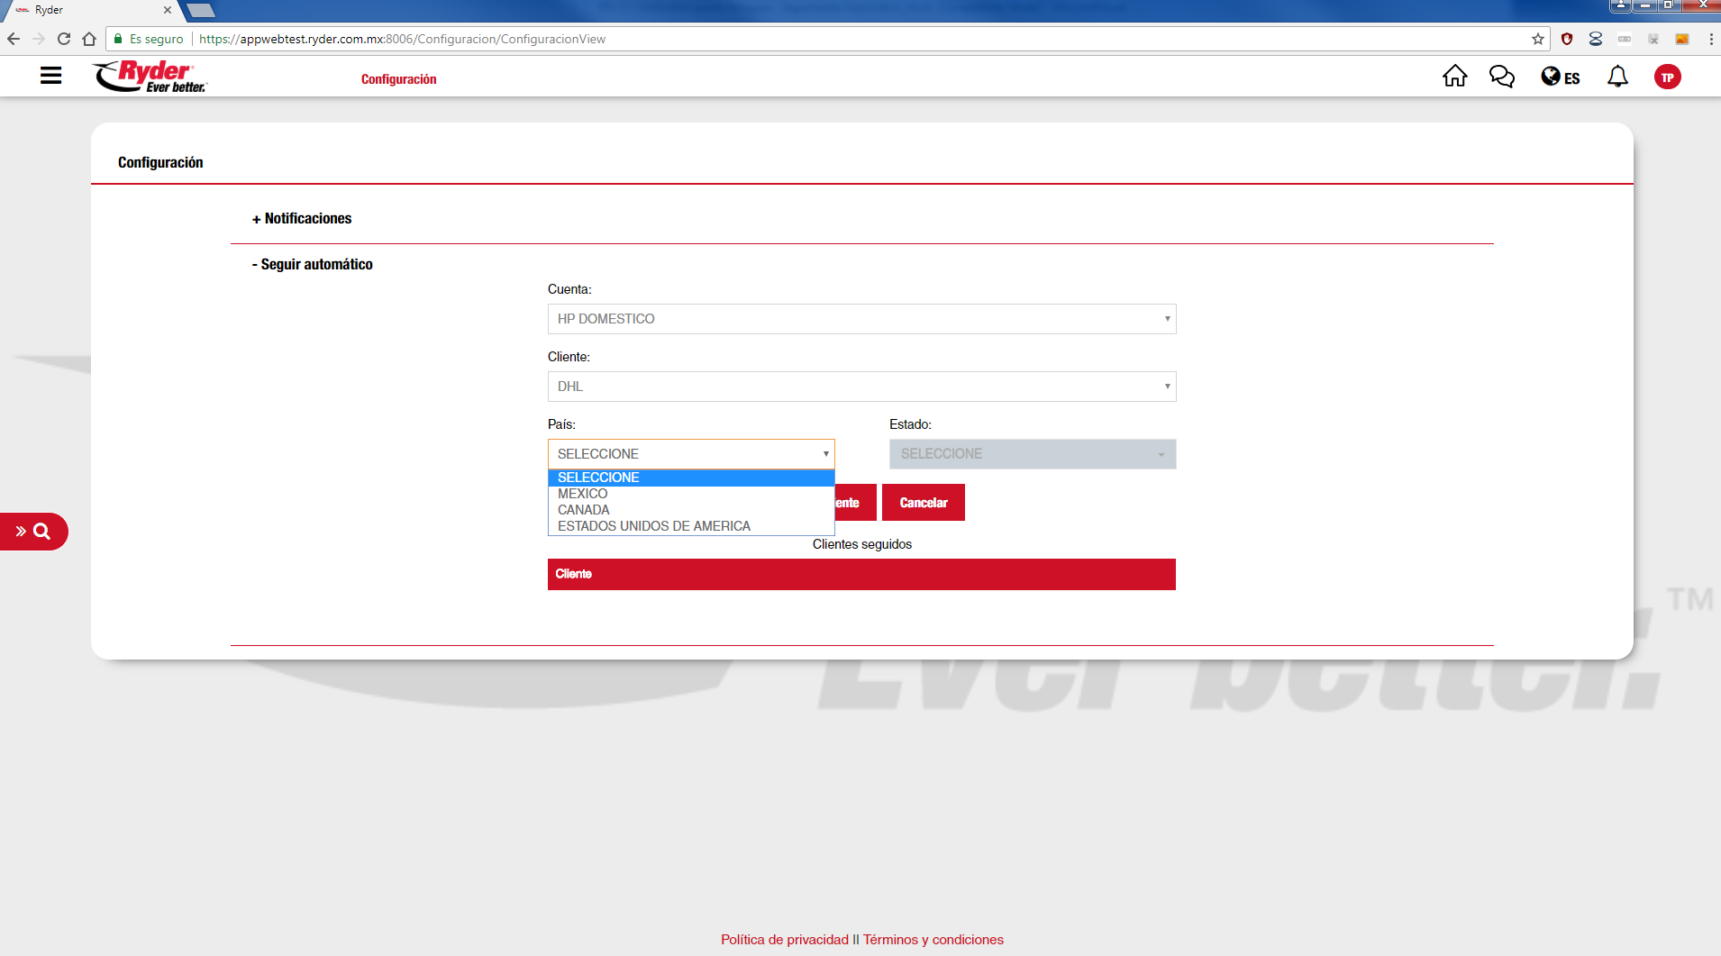Viewport: 1721px width, 956px height.
Task: Expand the Notificaciones section
Action: coord(302,219)
